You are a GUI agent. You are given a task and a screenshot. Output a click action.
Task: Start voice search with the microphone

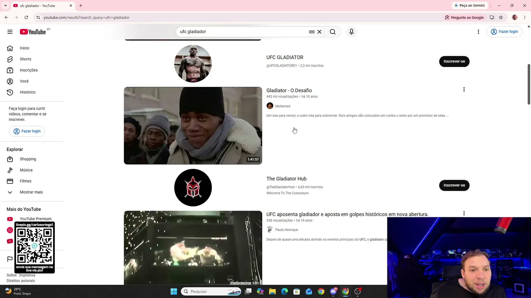coord(351,31)
